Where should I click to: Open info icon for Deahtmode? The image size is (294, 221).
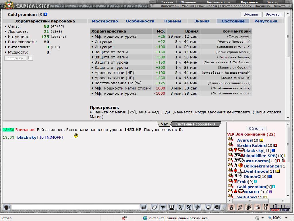tap(278, 171)
